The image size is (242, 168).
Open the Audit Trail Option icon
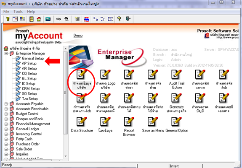pyautogui.click(x=177, y=80)
